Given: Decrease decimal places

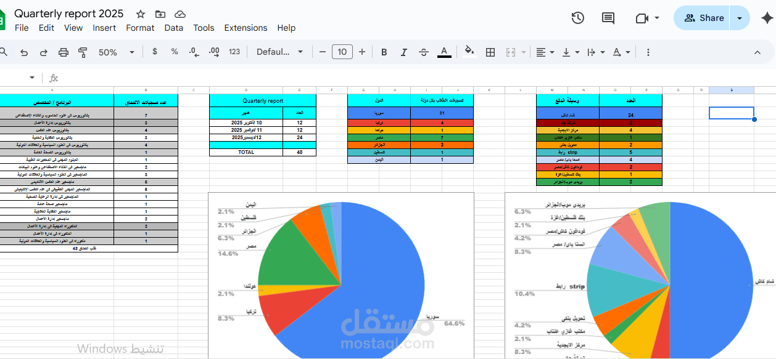Looking at the screenshot, I should pyautogui.click(x=194, y=52).
